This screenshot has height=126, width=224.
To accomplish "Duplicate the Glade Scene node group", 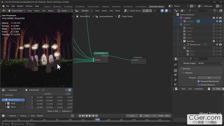I will click(x=147, y=11).
